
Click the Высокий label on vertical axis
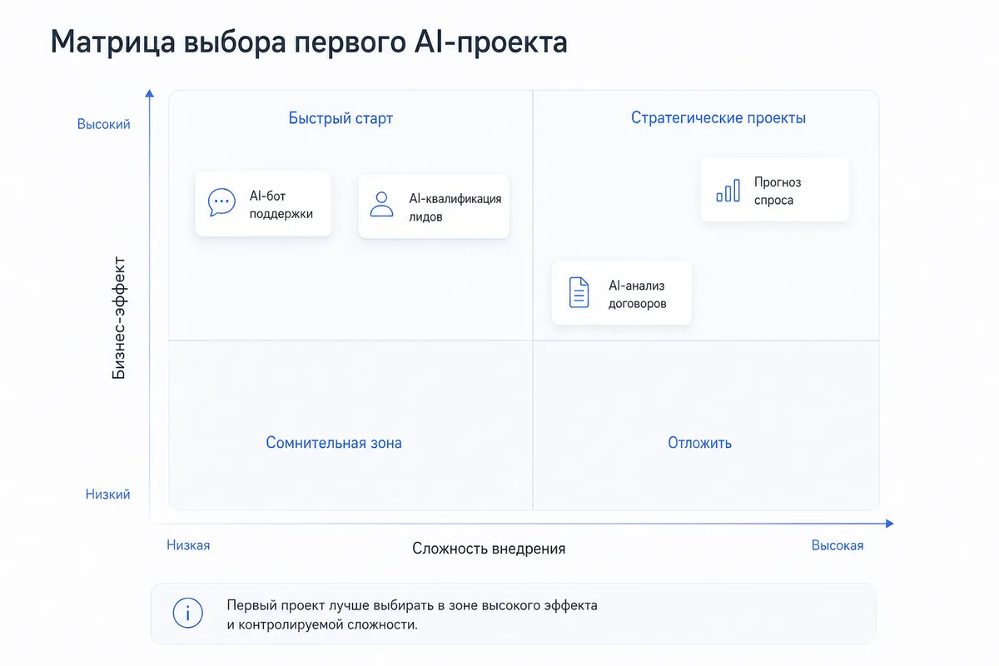pyautogui.click(x=104, y=124)
